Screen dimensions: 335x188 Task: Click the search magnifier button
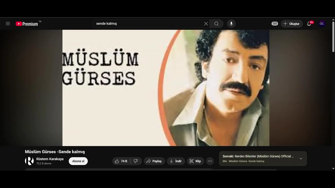coord(216,24)
